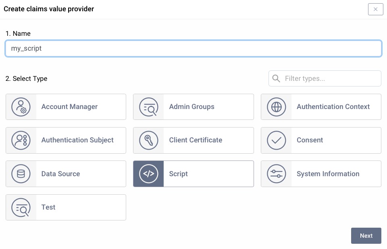Select the Authentication Context globe icon
387x249 pixels.
pos(277,107)
